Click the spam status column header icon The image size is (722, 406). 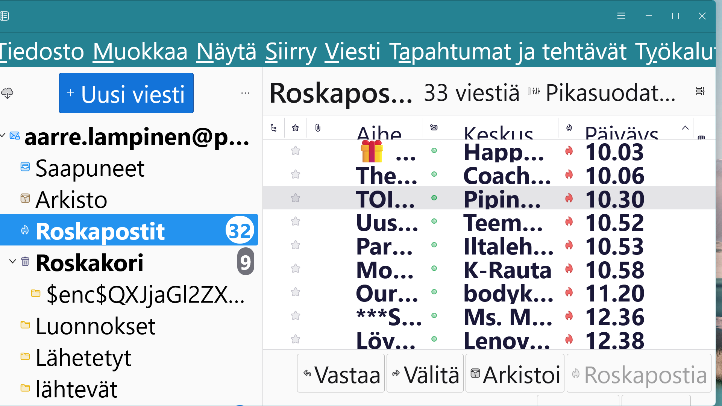569,128
